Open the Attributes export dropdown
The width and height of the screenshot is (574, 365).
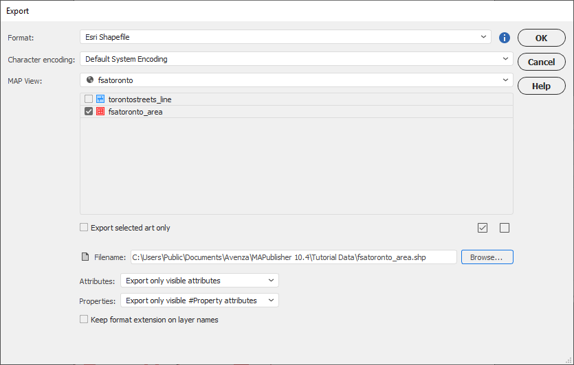(x=199, y=281)
